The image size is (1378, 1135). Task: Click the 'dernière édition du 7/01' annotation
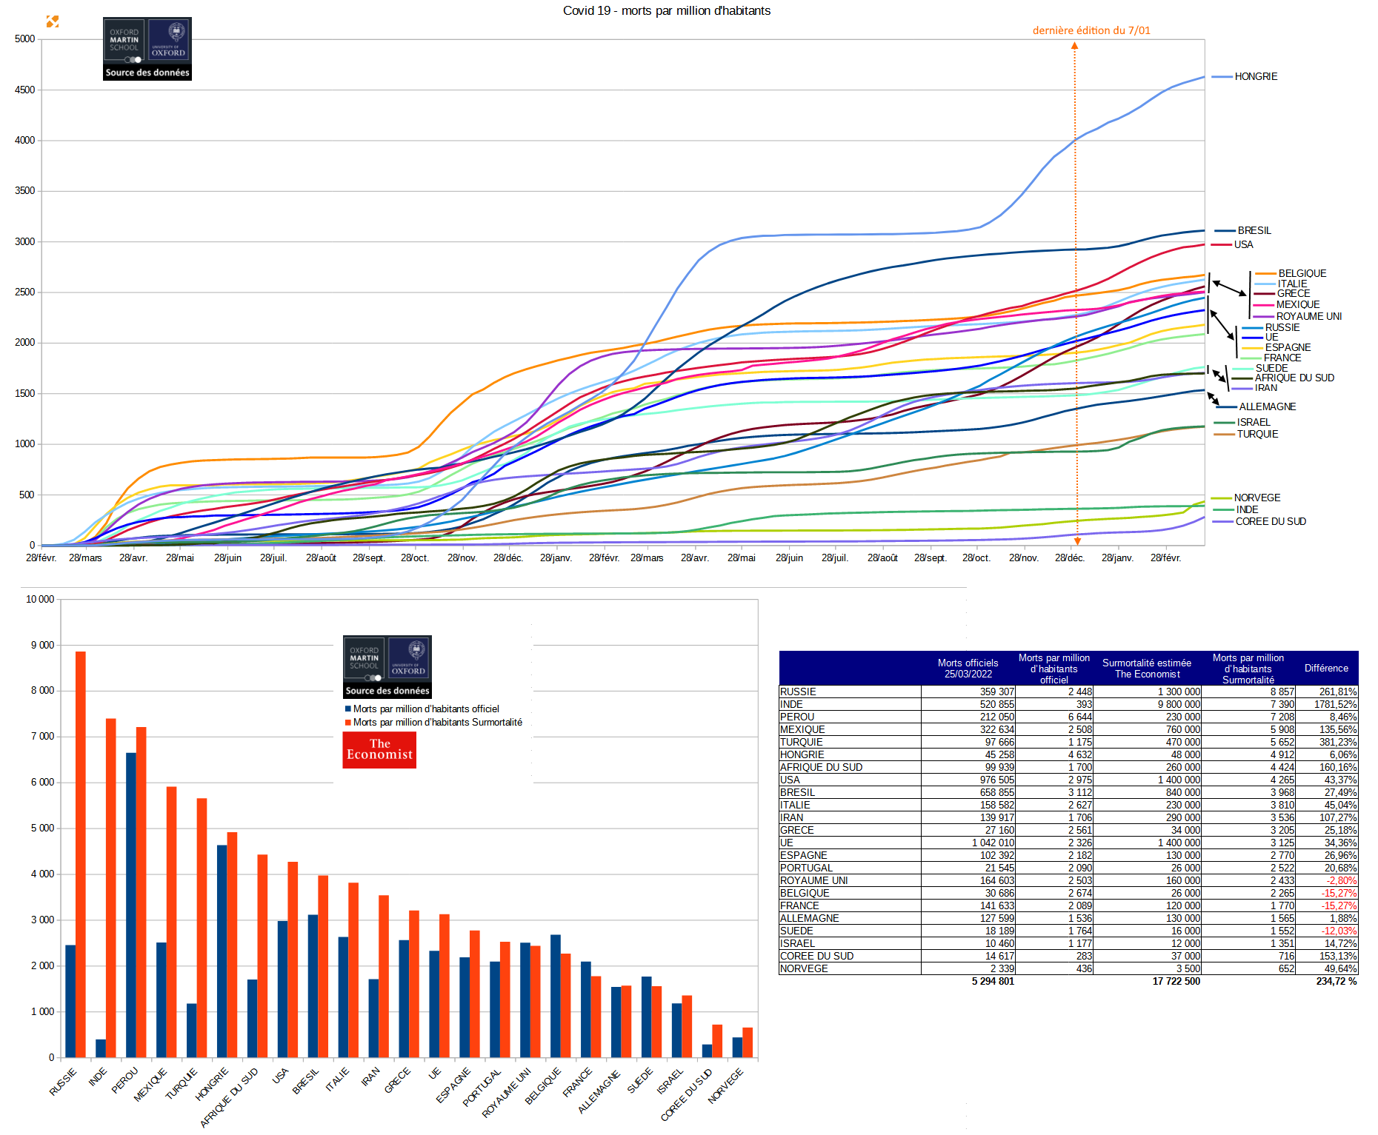tap(1091, 30)
